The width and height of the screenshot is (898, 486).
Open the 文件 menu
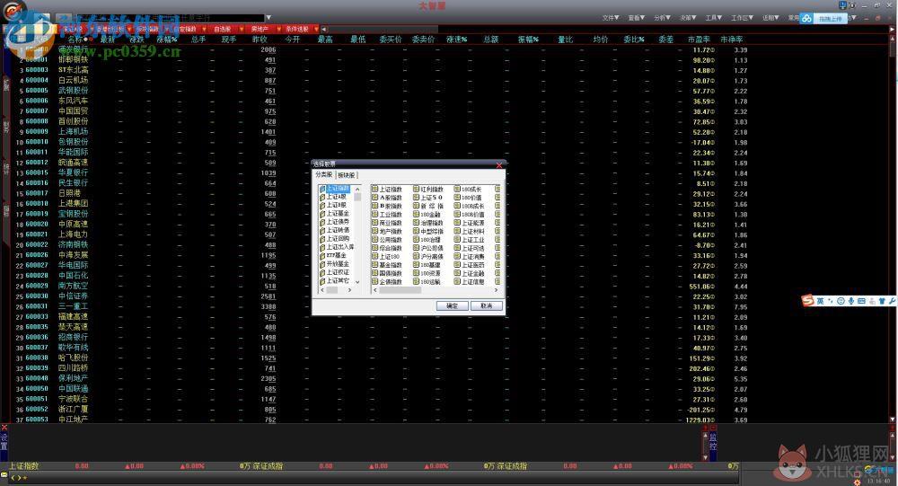coord(611,18)
